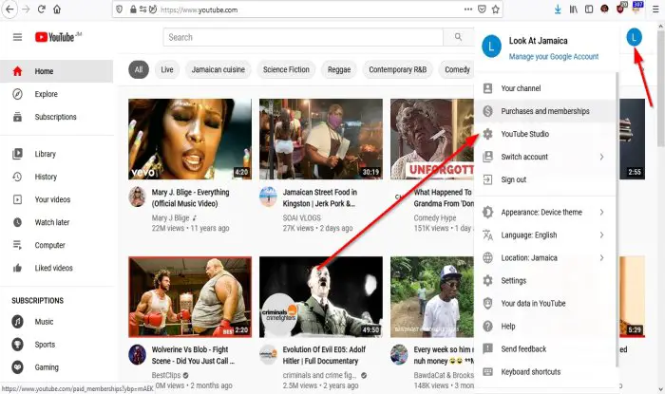Open Help from account menu
Screen dimensions: 665x394
tap(544, 327)
